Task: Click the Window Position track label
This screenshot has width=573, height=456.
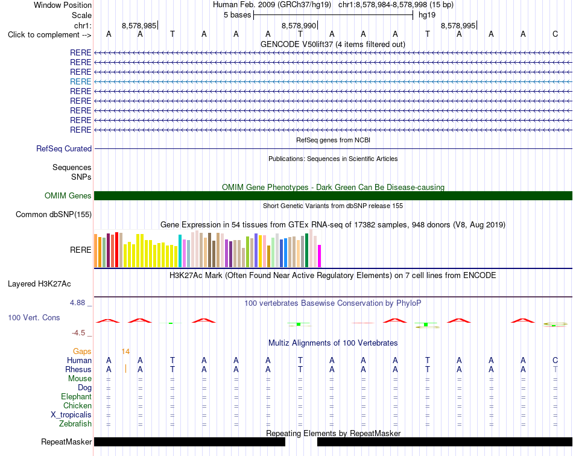Action: click(x=63, y=5)
